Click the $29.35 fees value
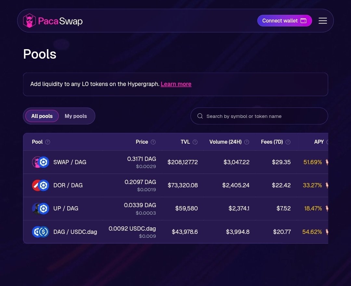This screenshot has width=351, height=286. [x=281, y=162]
